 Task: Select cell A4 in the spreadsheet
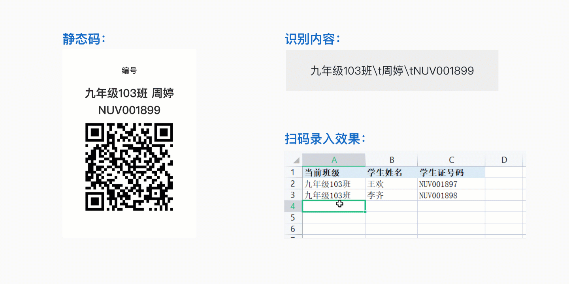point(334,206)
